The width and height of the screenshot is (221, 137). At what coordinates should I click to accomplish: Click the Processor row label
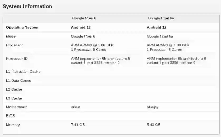15,45
